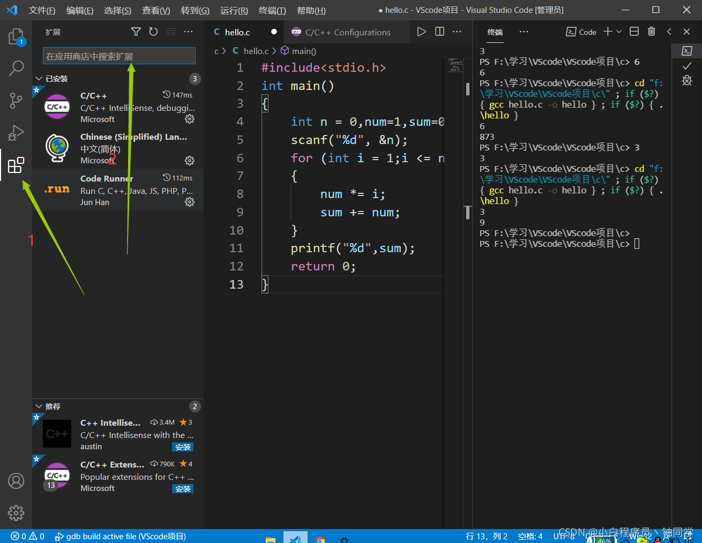Split the terminal
702x543 pixels.
(x=634, y=32)
